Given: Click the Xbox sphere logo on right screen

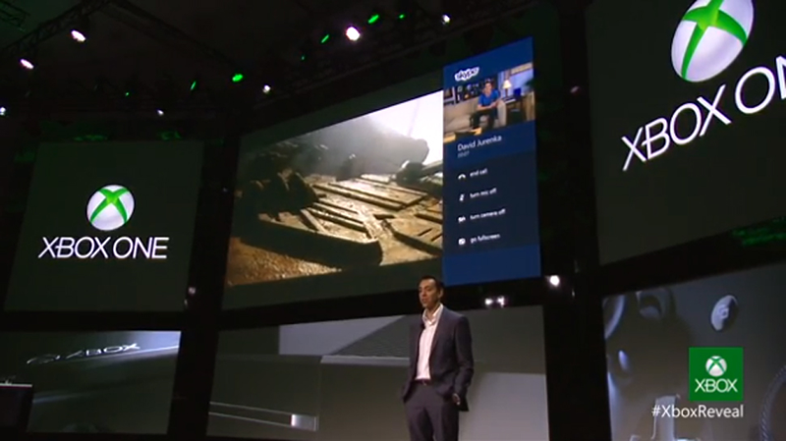Looking at the screenshot, I should (711, 37).
